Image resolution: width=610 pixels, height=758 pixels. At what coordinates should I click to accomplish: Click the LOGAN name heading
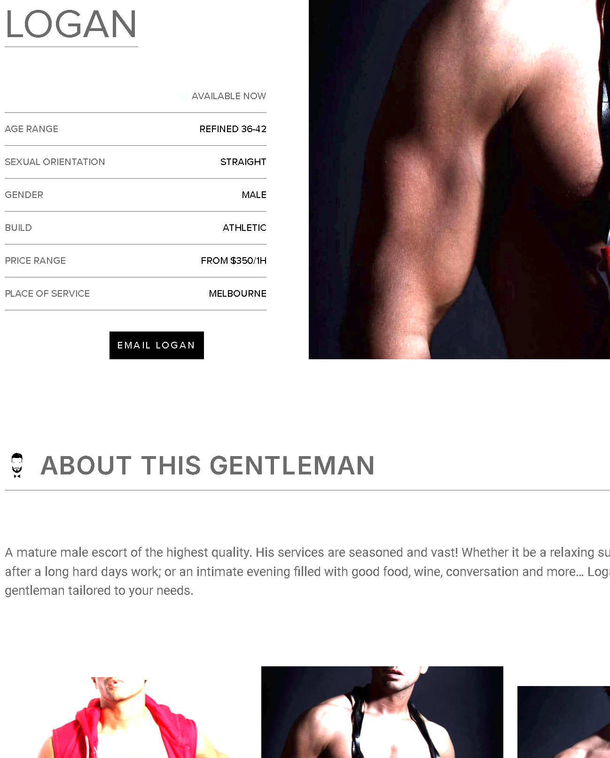tap(71, 24)
